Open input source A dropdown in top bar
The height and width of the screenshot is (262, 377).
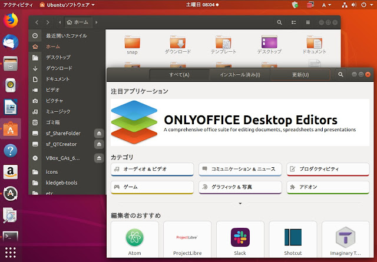pos(326,5)
